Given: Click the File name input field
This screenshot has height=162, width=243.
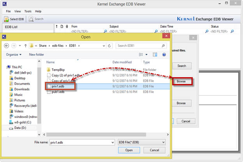Looking at the screenshot, I should click(x=82, y=142).
